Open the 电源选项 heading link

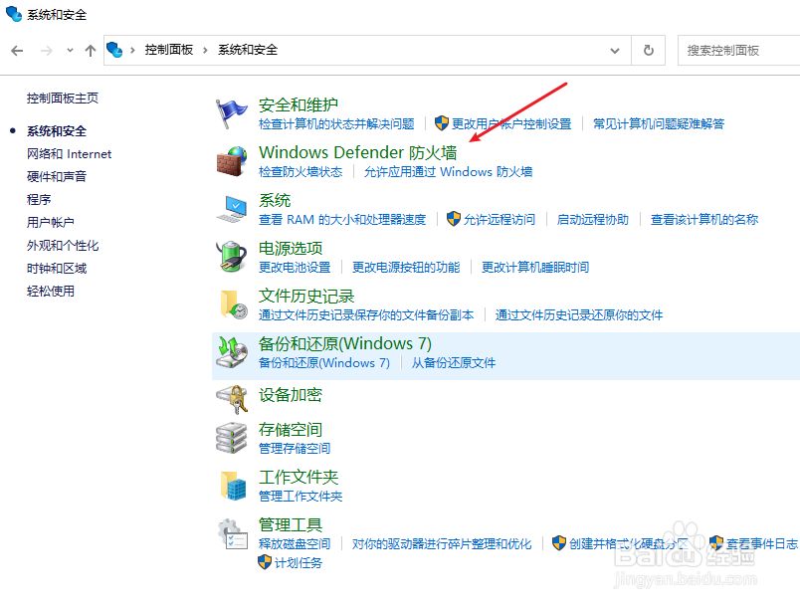(291, 249)
